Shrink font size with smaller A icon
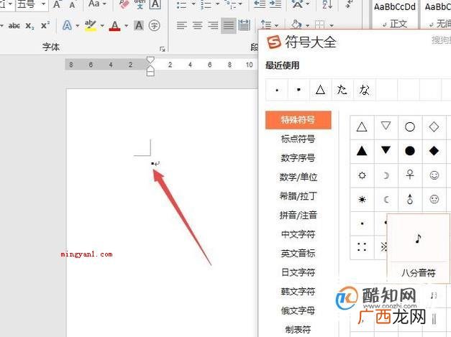This screenshot has height=337, width=451. pos(72,5)
